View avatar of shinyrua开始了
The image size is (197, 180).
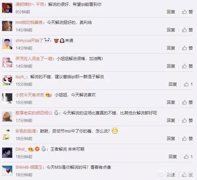7,44
